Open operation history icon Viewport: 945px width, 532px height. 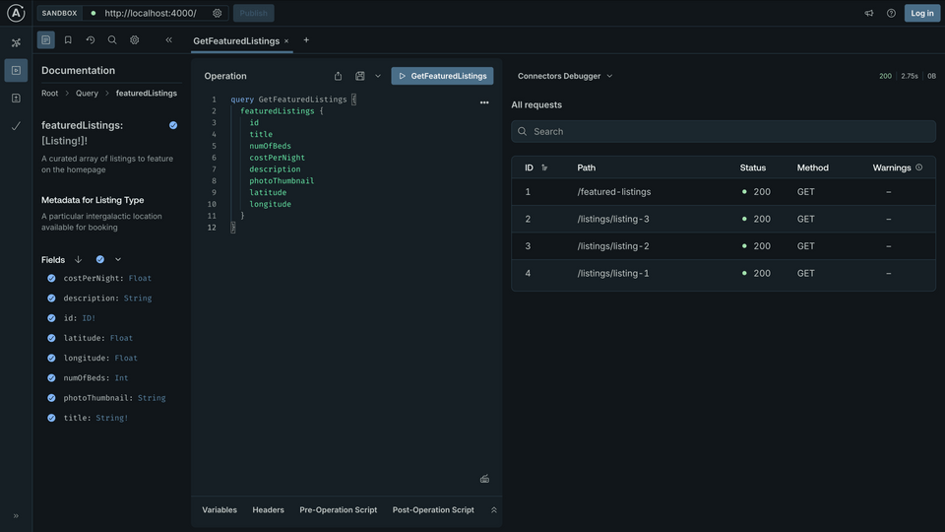pos(91,40)
